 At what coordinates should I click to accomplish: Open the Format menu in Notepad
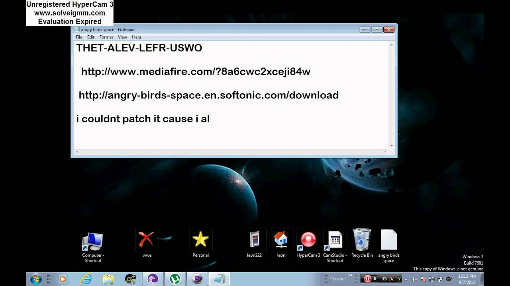106,37
